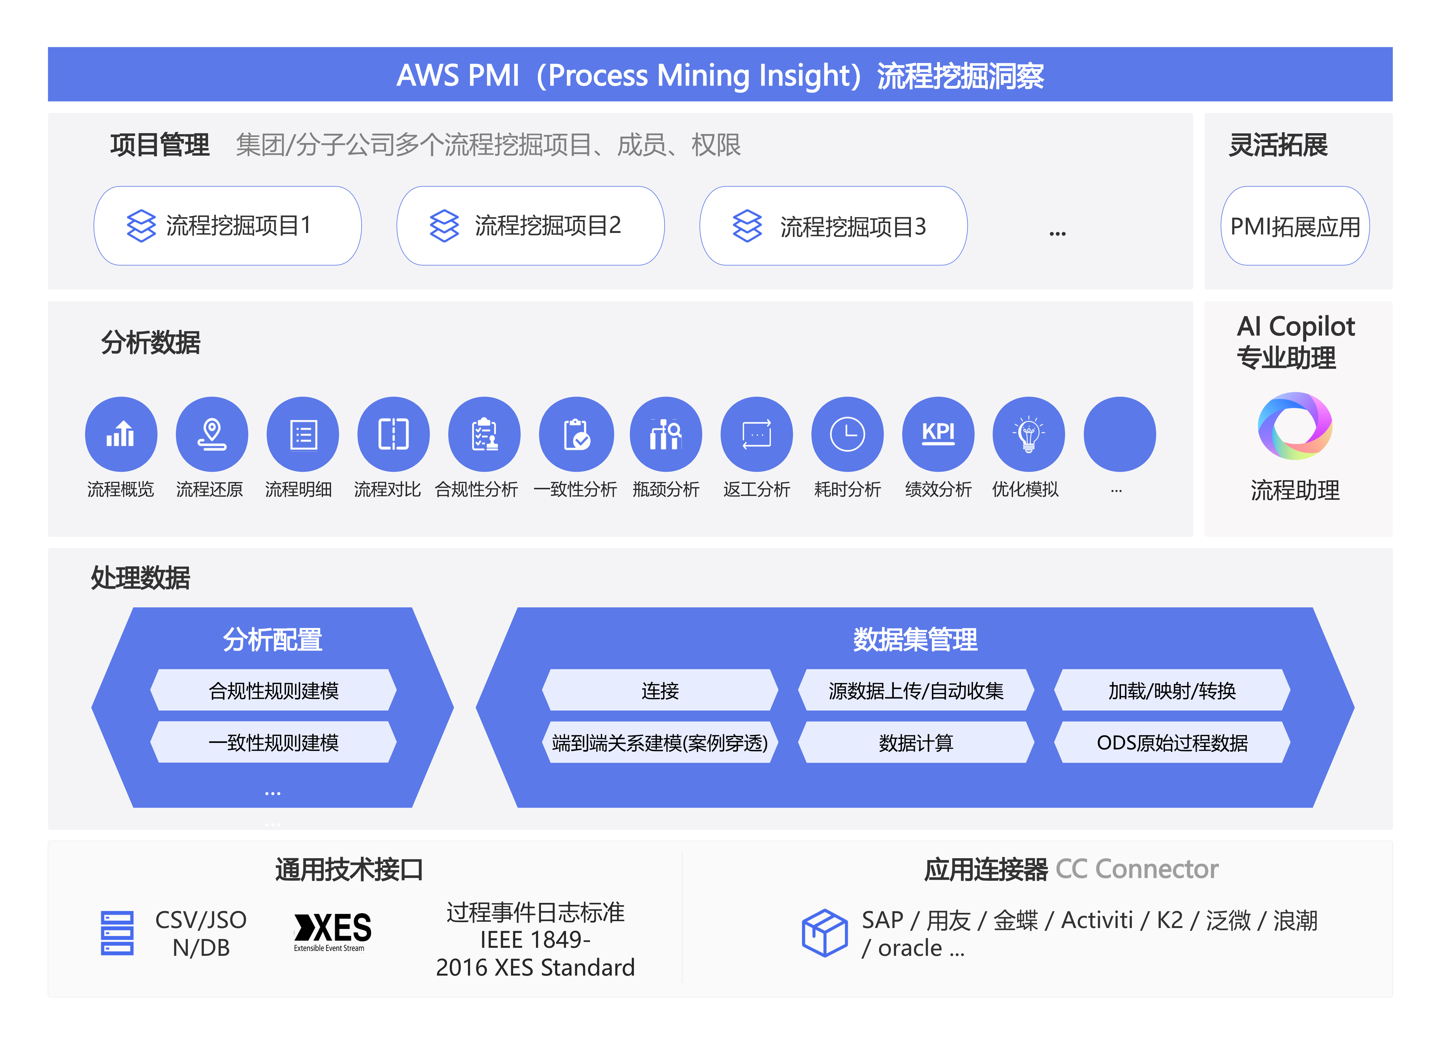Viewport: 1436px width, 1038px height.
Task: Click the 加载/映射/转换 button
Action: click(x=1172, y=690)
